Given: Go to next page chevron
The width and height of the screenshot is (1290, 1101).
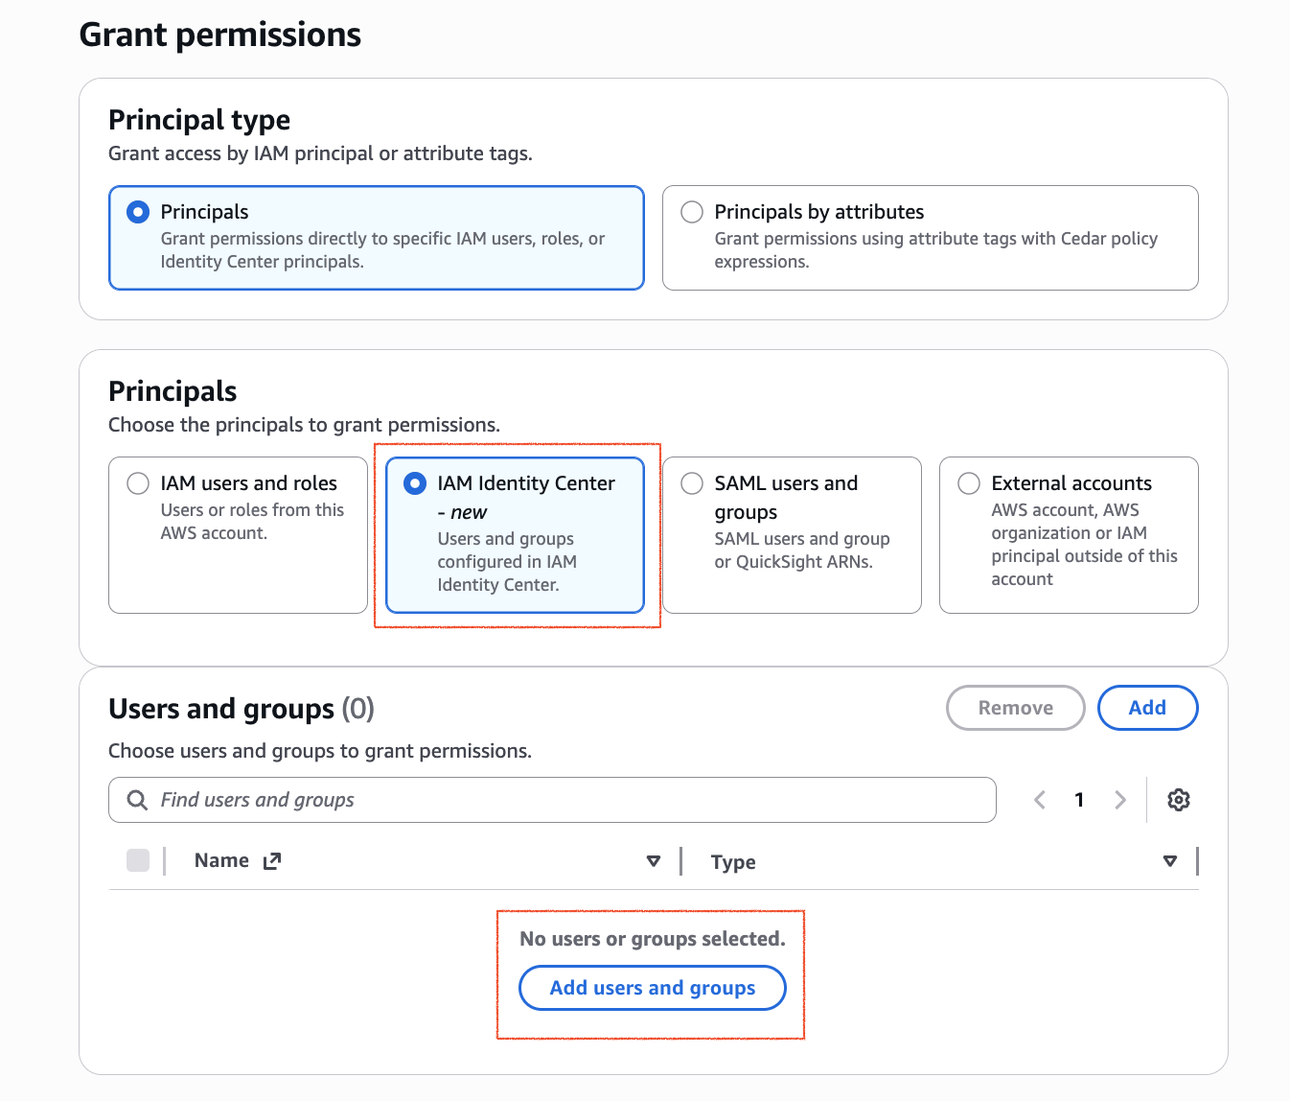Looking at the screenshot, I should [x=1119, y=800].
